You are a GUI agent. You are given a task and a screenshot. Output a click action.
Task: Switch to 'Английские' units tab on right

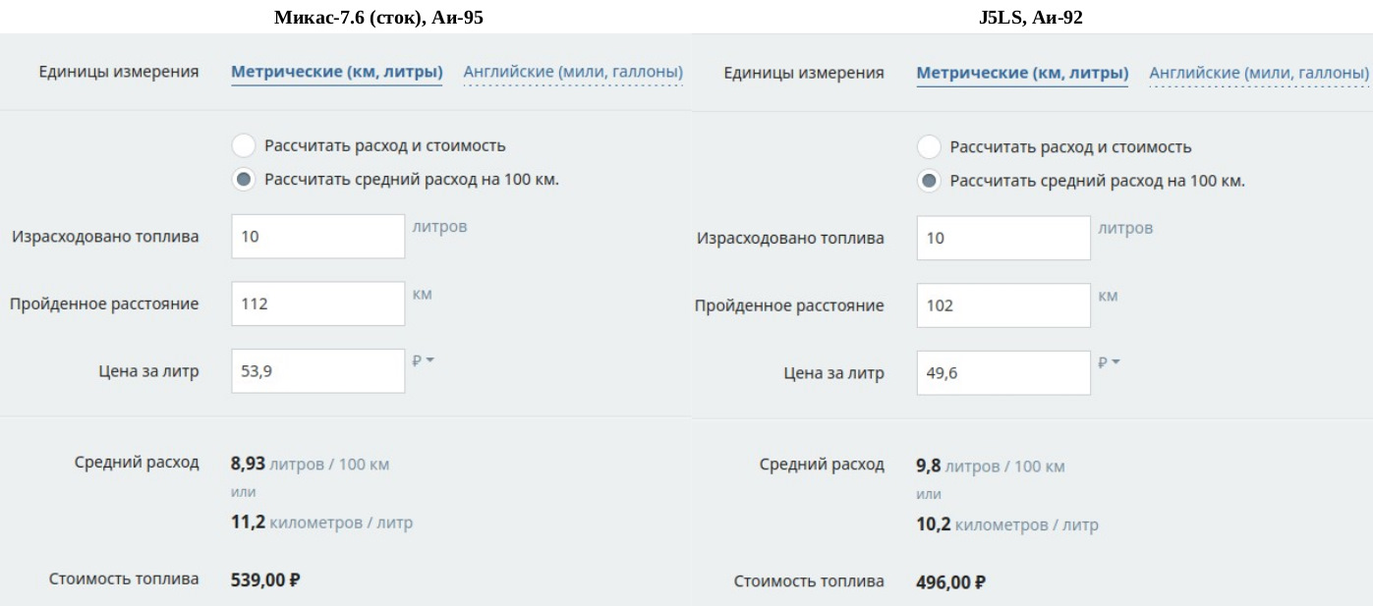[1258, 73]
